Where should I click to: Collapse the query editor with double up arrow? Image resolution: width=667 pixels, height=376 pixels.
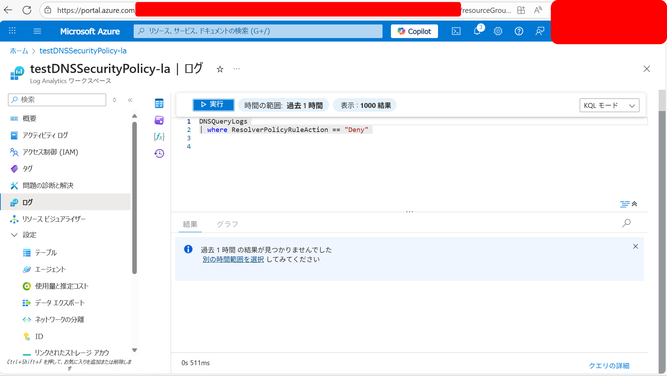click(x=635, y=204)
